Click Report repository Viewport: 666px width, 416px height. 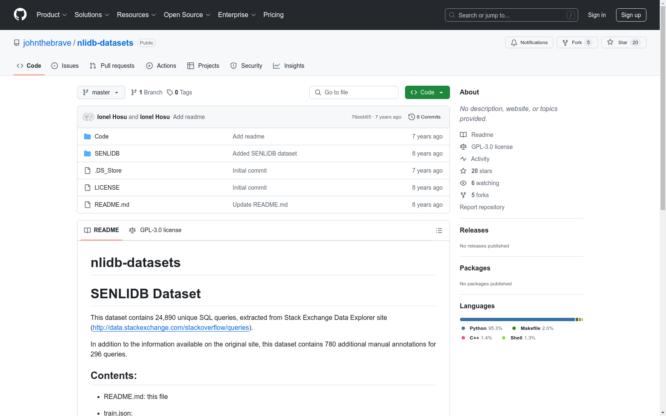[482, 207]
